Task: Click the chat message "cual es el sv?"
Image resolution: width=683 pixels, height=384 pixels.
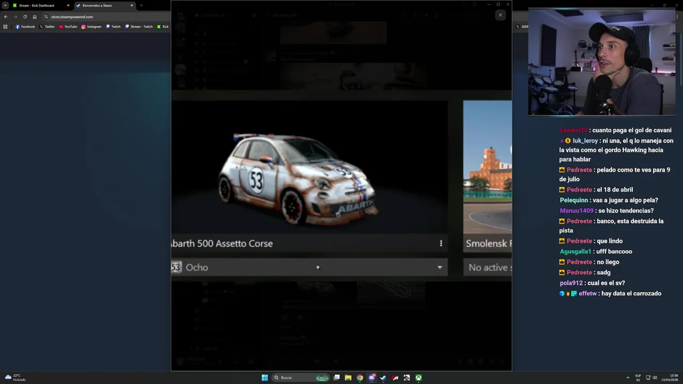Action: (x=607, y=283)
